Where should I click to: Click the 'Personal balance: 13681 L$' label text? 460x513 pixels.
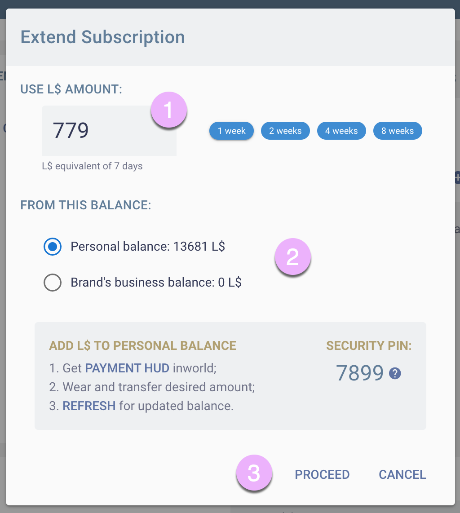point(148,247)
